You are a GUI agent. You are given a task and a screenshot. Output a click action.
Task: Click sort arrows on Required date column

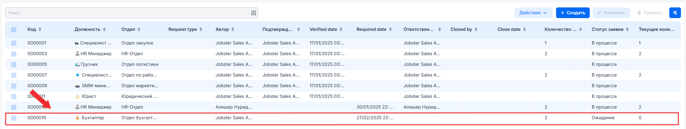pyautogui.click(x=390, y=29)
